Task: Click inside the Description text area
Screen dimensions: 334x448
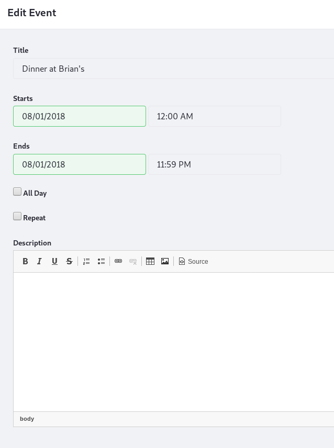Action: tap(173, 342)
